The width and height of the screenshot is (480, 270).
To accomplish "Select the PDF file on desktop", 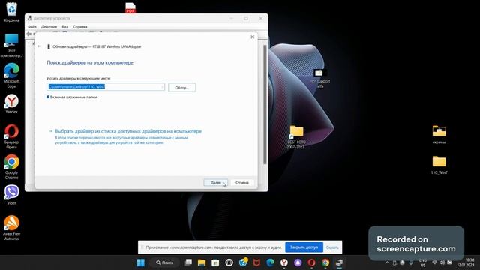I will (x=130, y=7).
